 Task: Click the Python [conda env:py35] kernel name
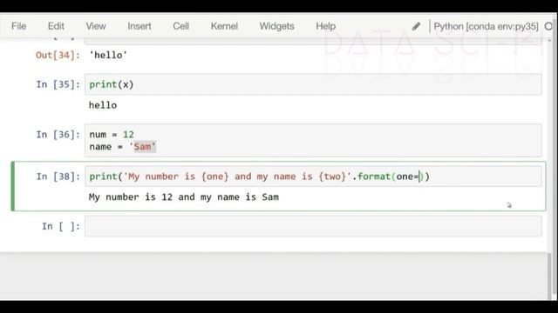click(x=486, y=27)
